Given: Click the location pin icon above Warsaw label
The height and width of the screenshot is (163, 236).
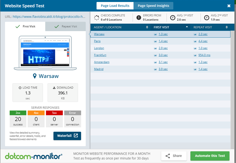Looking at the screenshot, I should (x=34, y=75).
